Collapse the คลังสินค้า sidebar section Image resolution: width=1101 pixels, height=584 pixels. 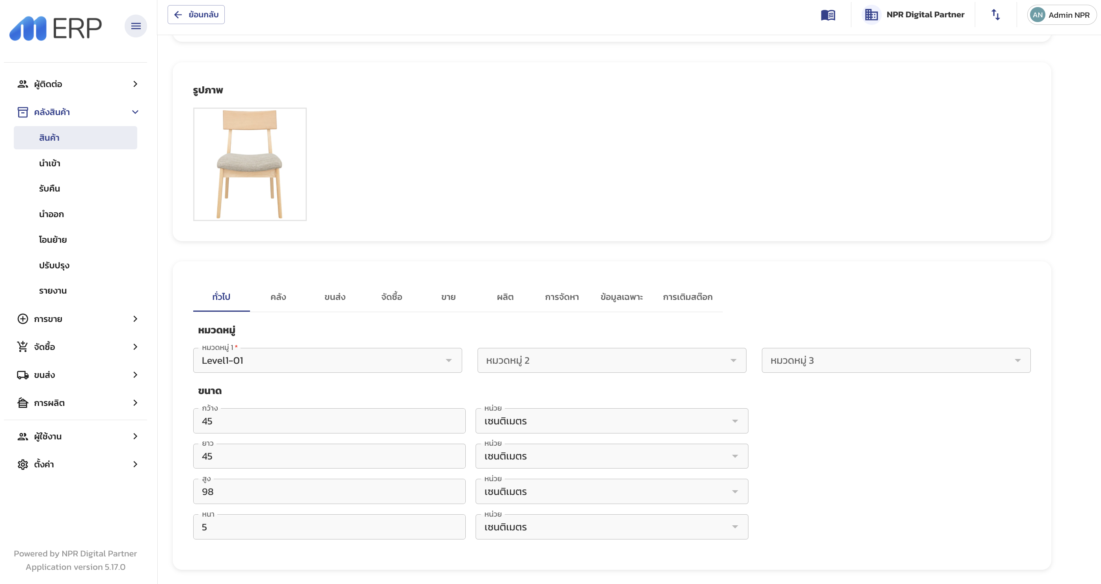click(135, 112)
